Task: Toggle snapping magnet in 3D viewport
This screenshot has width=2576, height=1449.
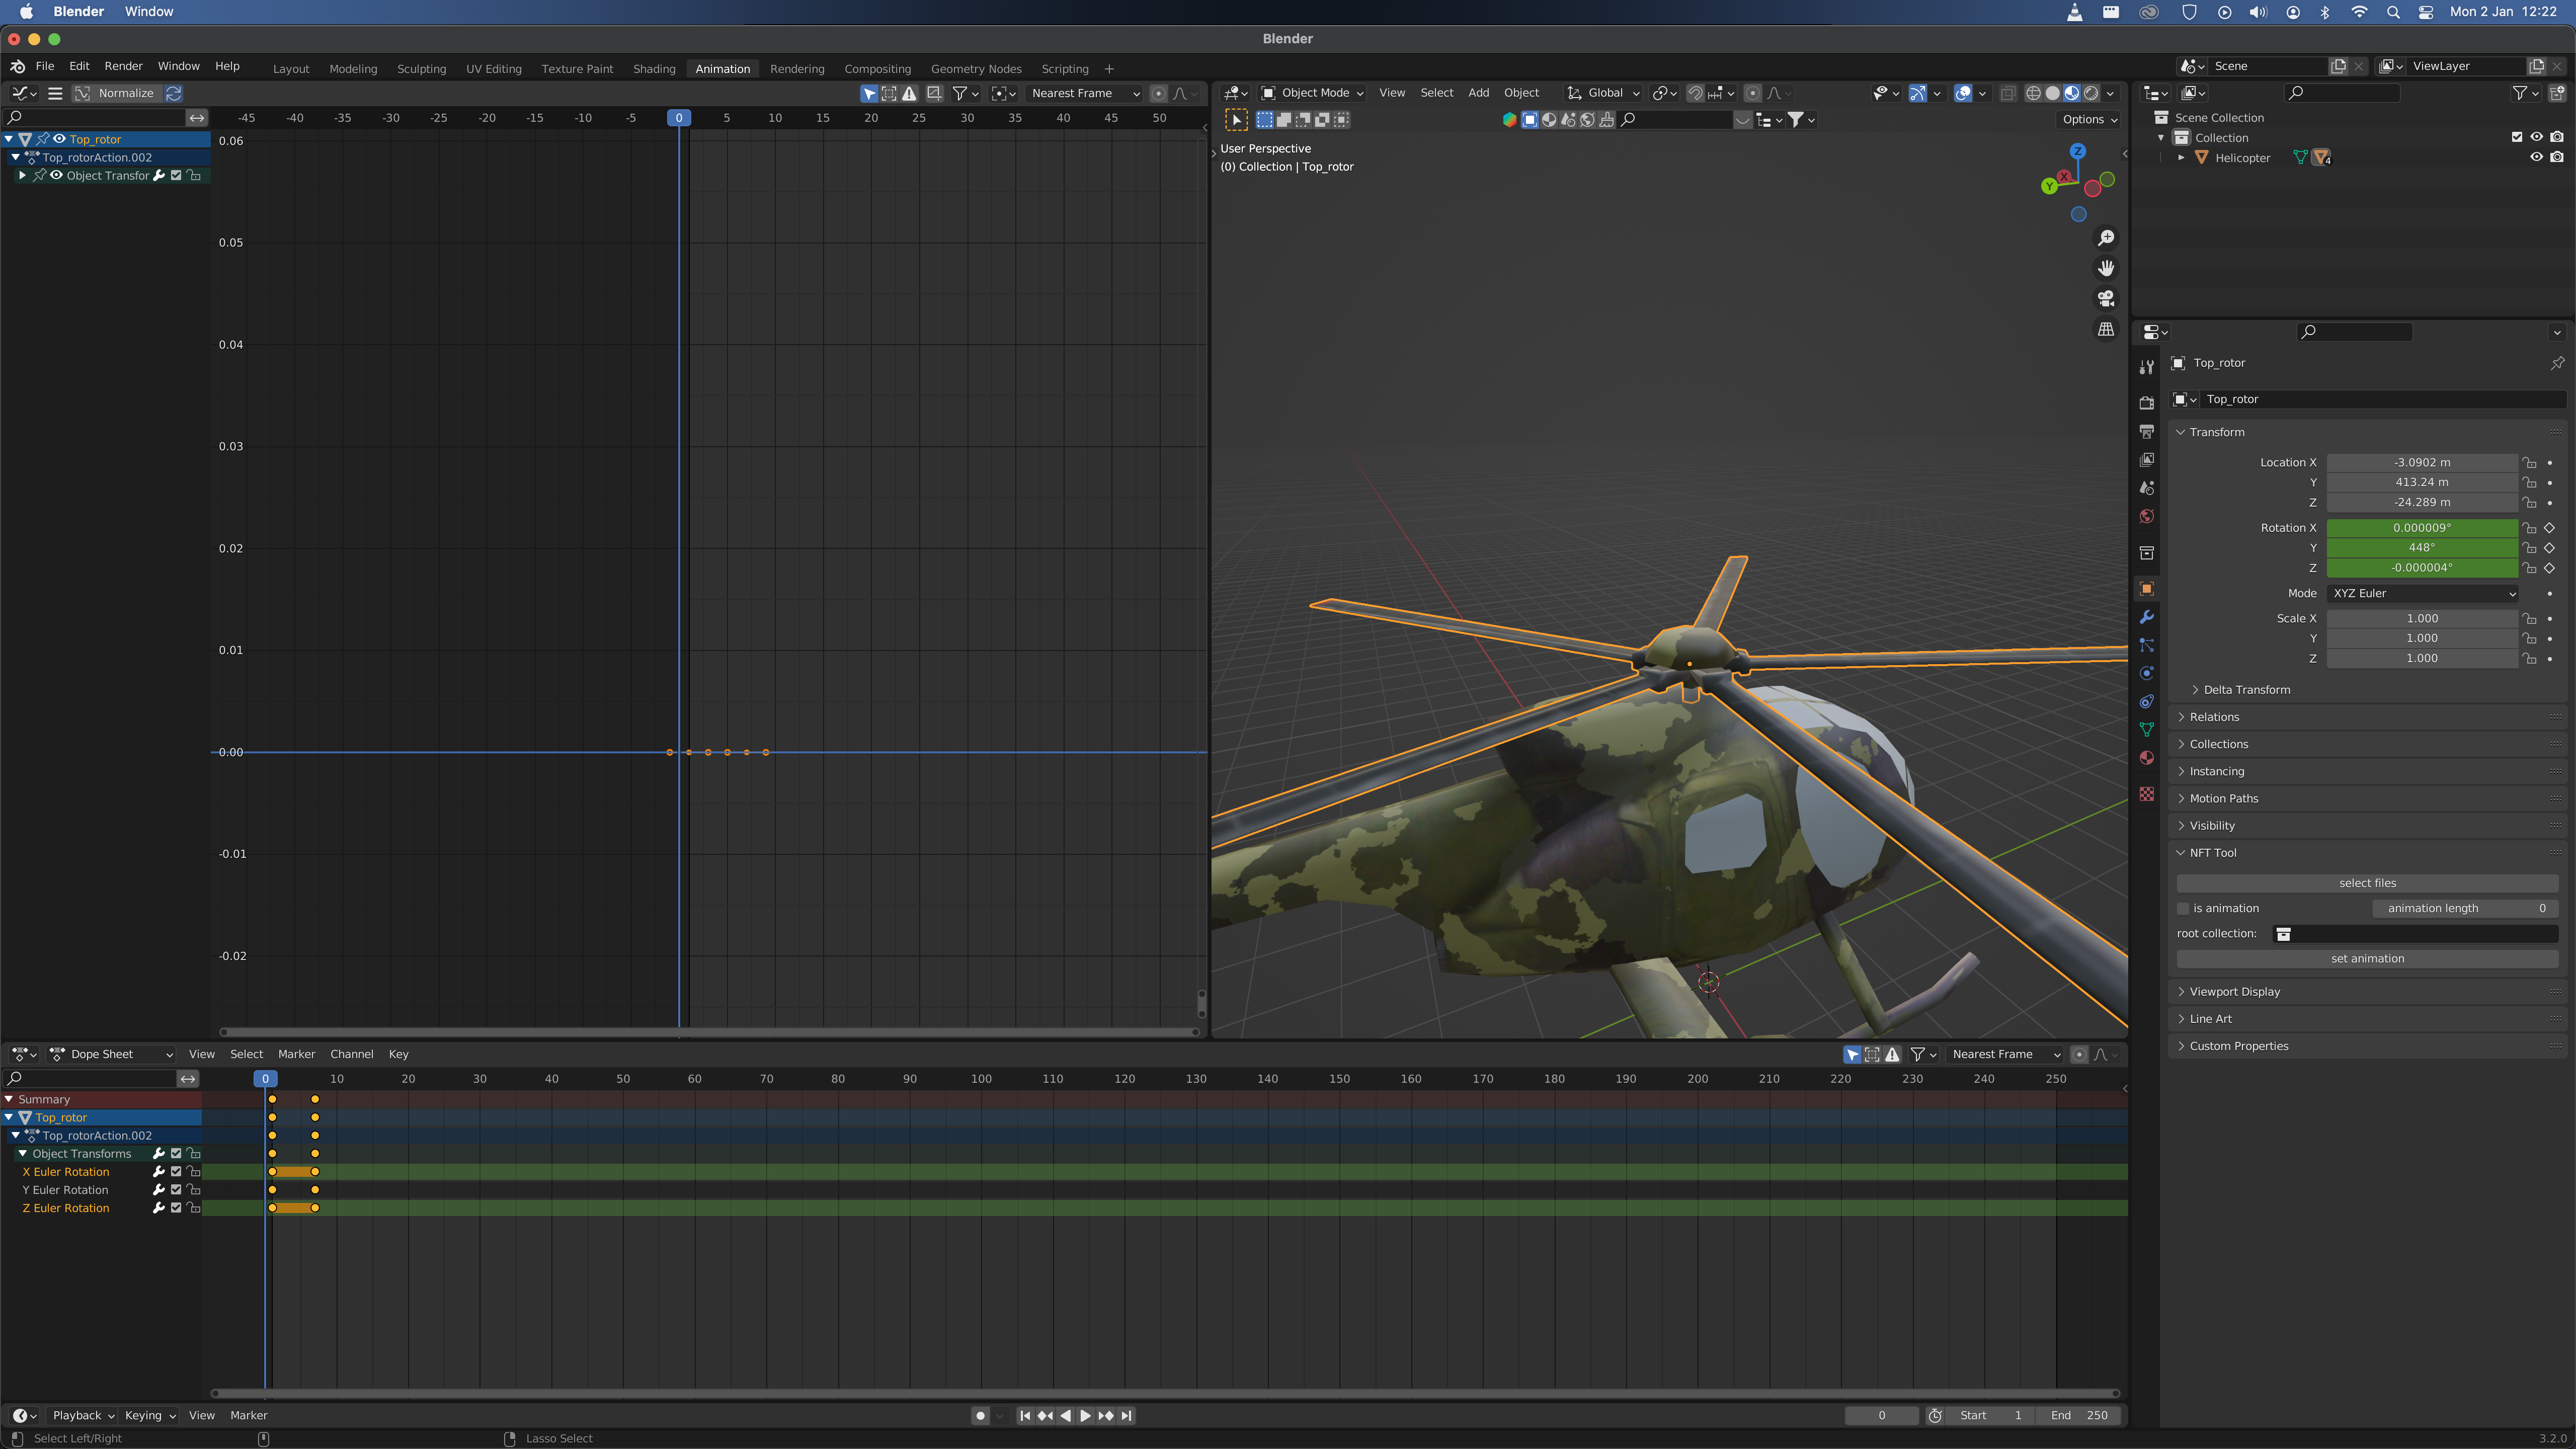Action: coord(1695,93)
